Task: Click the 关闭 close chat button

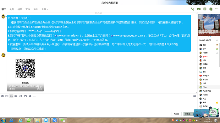Action: coord(177,114)
